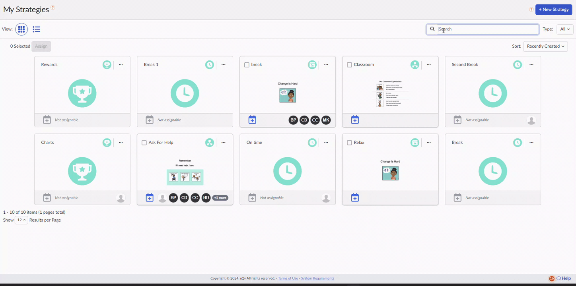Open assign calendar on Ask For Help card
Viewport: 576px width, 286px height.
click(x=150, y=197)
